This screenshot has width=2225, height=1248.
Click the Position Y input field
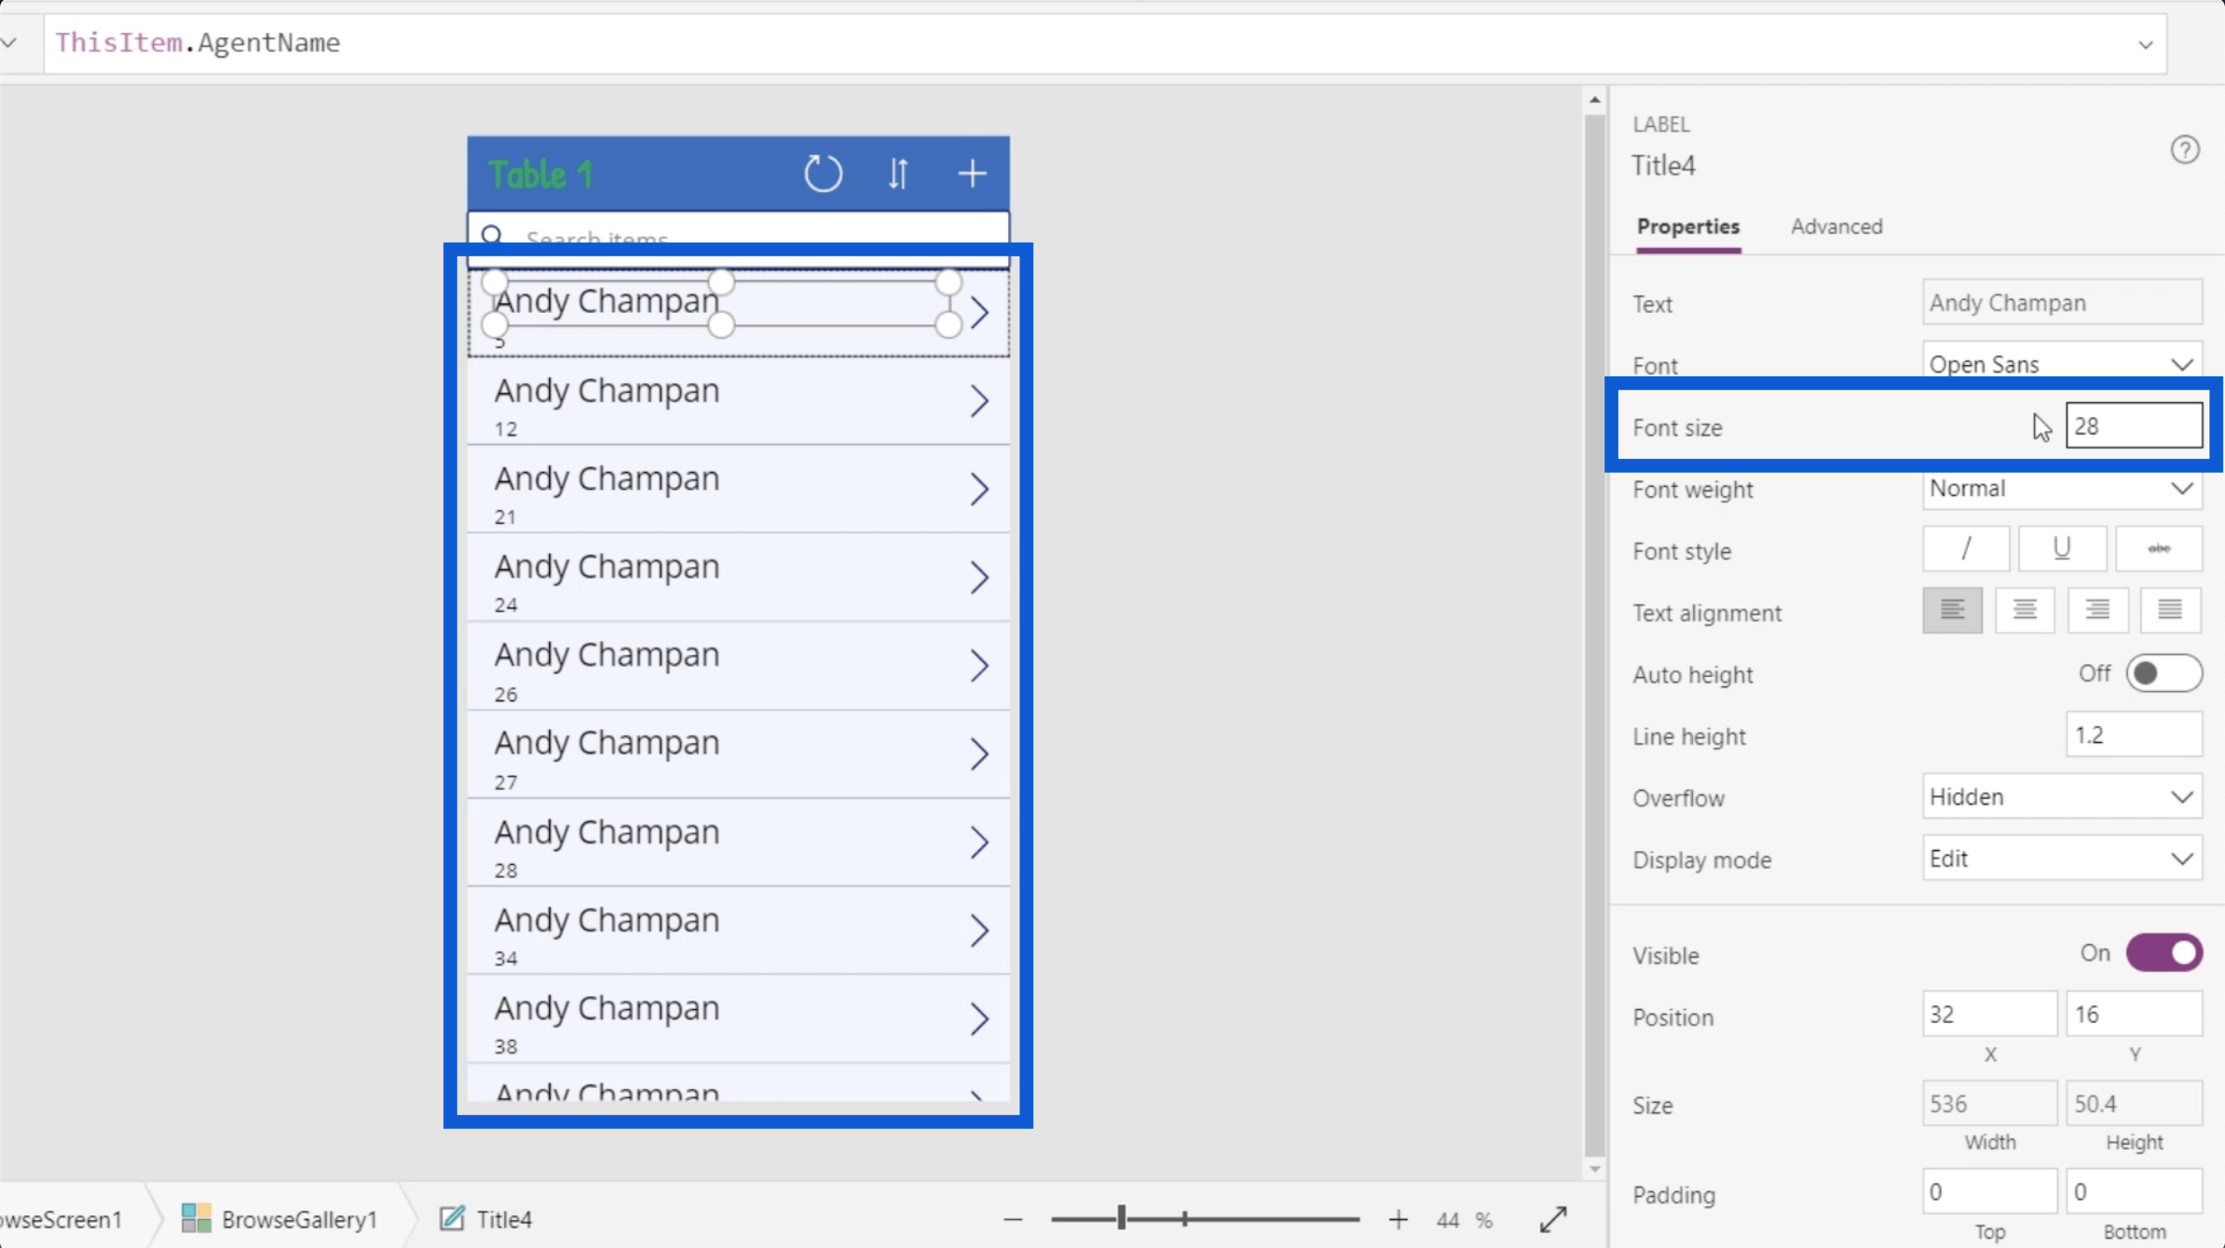coord(2134,1013)
